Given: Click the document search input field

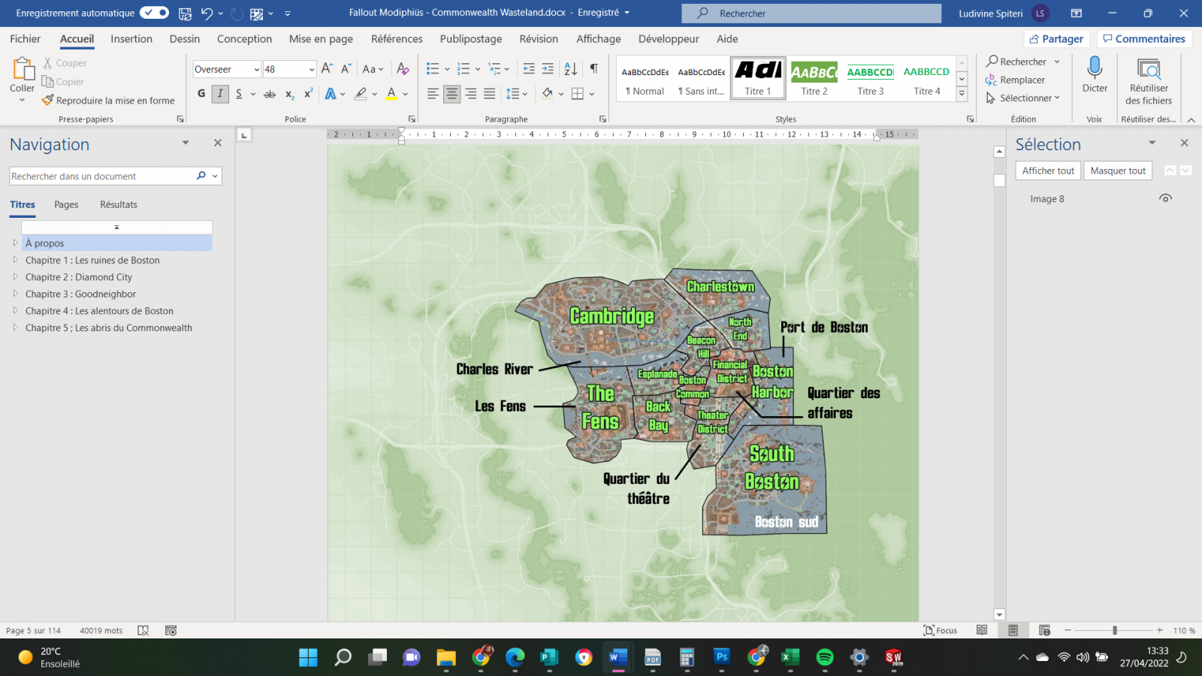Looking at the screenshot, I should point(101,176).
